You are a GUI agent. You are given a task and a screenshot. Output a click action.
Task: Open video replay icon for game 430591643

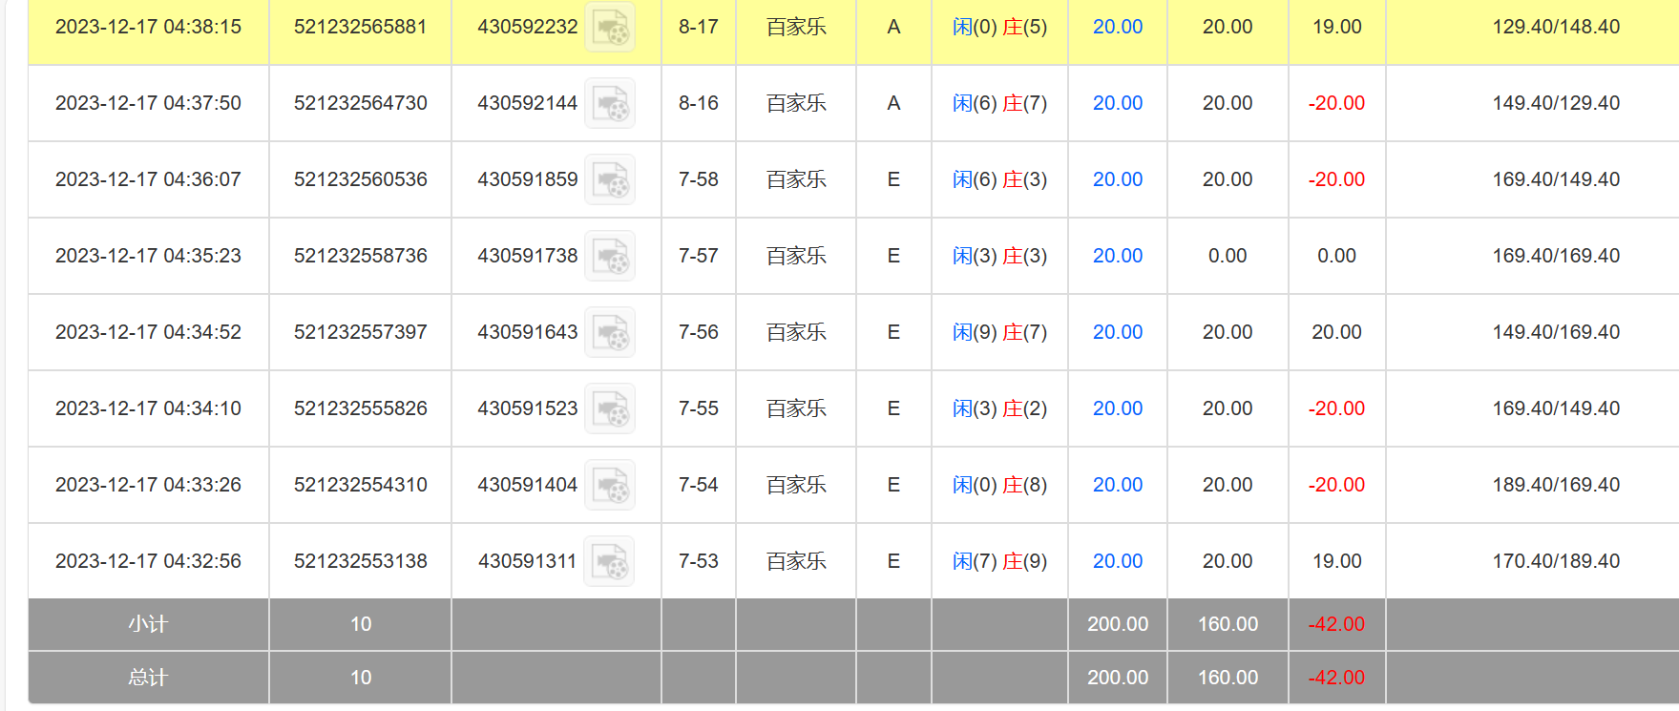click(x=609, y=332)
